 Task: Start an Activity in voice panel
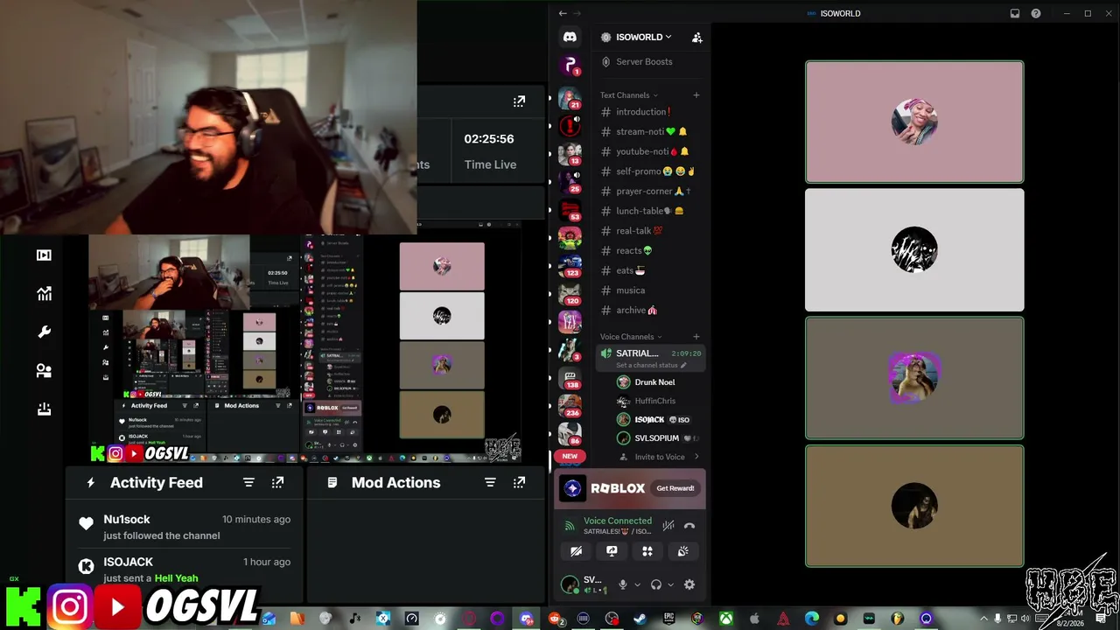click(647, 551)
